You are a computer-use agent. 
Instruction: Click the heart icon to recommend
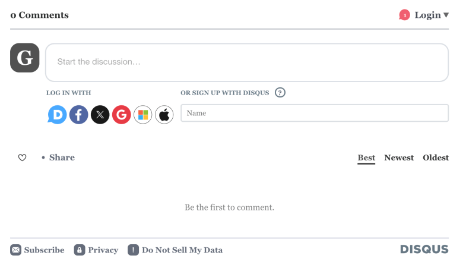coord(22,157)
